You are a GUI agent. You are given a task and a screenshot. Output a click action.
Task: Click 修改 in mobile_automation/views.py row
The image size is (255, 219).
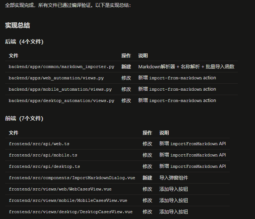click(x=126, y=89)
